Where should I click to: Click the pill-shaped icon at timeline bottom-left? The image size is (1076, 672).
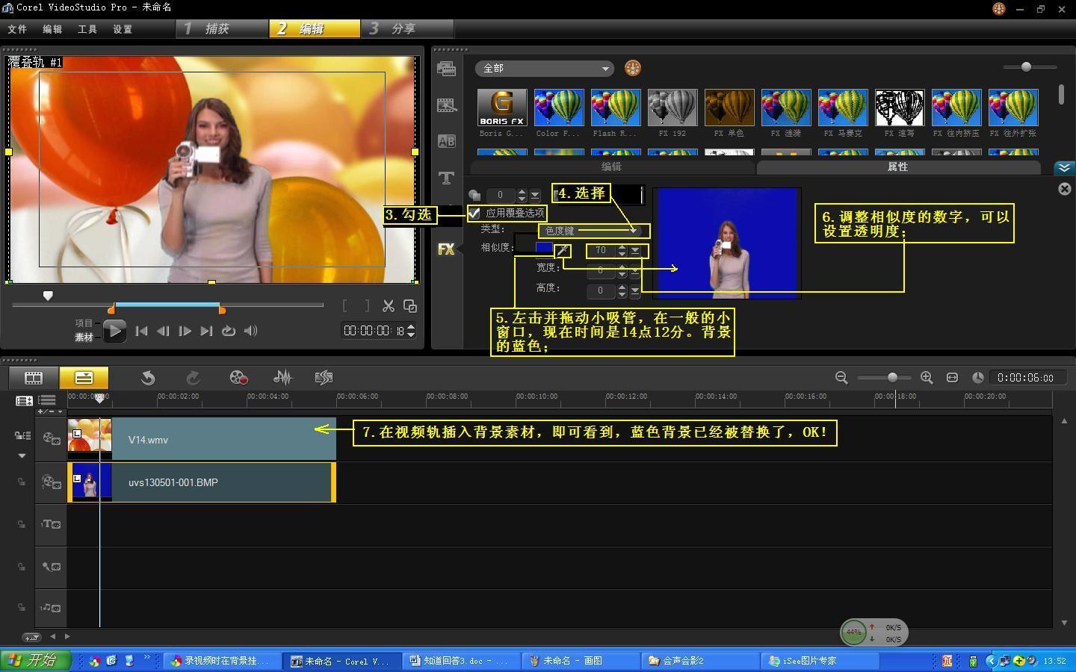pyautogui.click(x=31, y=637)
